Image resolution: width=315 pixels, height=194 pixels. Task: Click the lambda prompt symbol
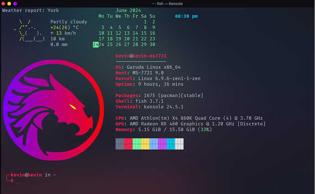point(12,181)
